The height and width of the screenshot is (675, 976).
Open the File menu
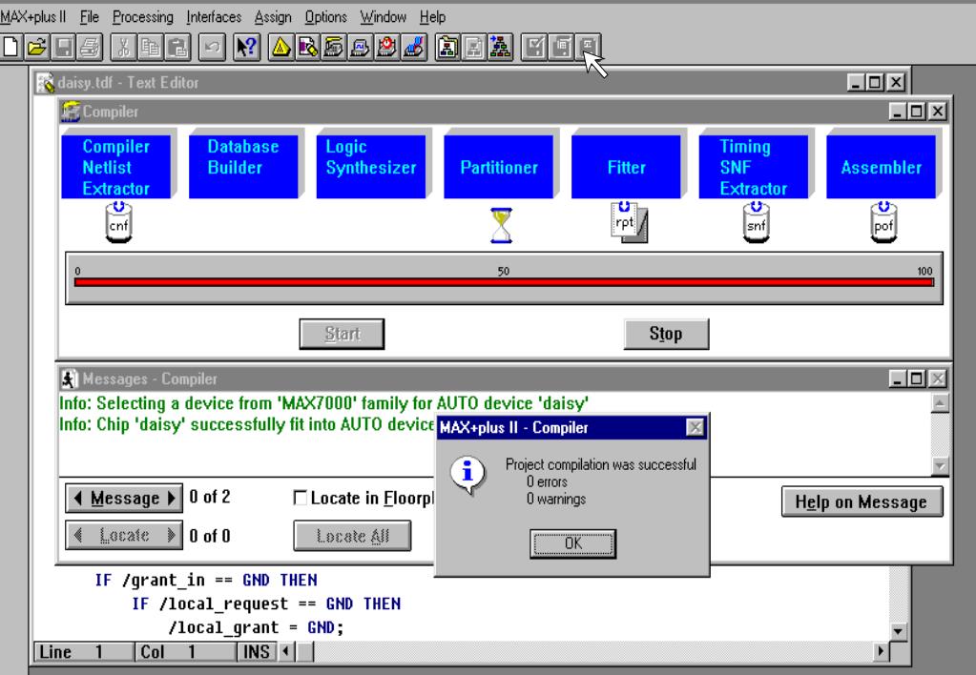(x=89, y=17)
